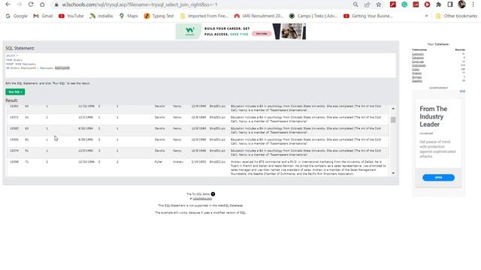Open the Getting Your Business bookmark
Image resolution: width=481 pixels, height=270 pixels.
368,16
